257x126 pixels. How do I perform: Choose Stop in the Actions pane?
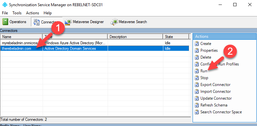tap(204, 78)
